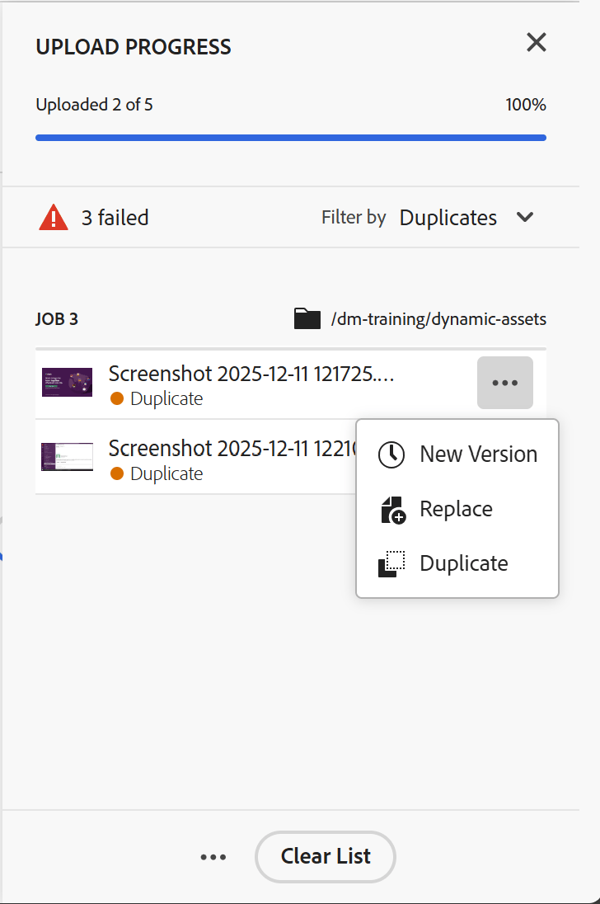Click the ellipsis options icon near Clear List
Image resolution: width=600 pixels, height=904 pixels.
(213, 856)
